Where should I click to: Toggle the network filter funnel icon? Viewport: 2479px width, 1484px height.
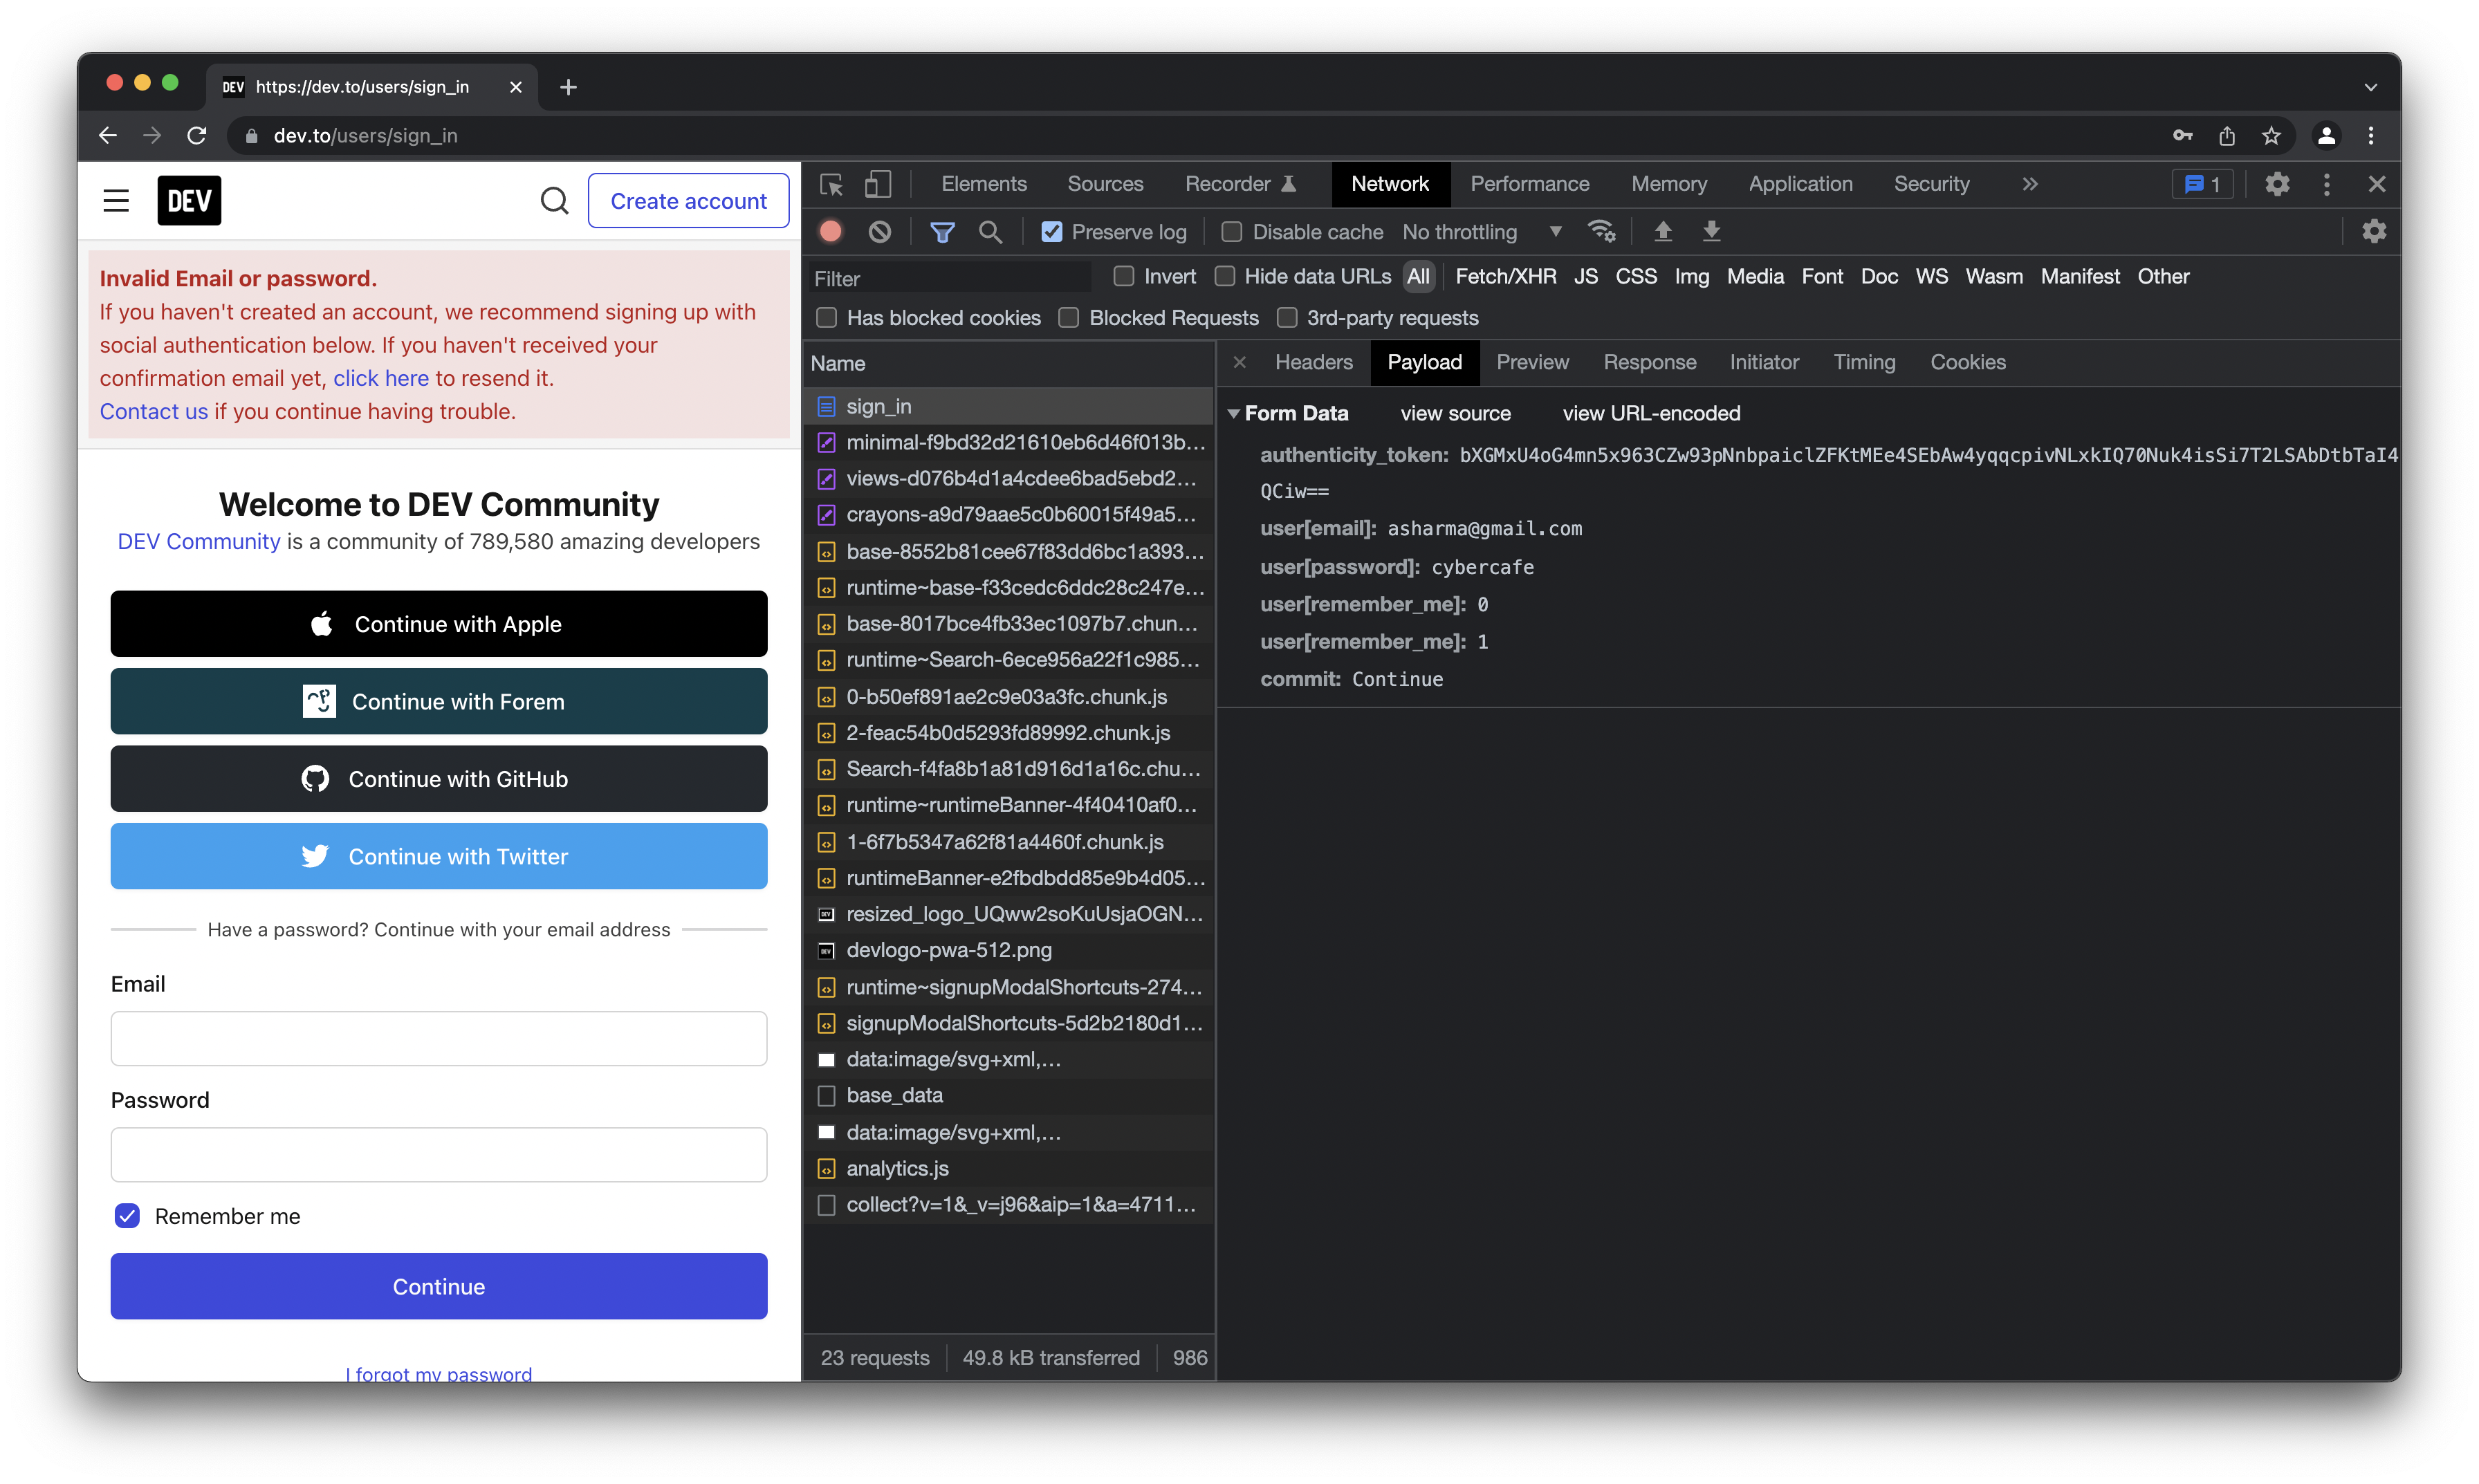[x=942, y=232]
